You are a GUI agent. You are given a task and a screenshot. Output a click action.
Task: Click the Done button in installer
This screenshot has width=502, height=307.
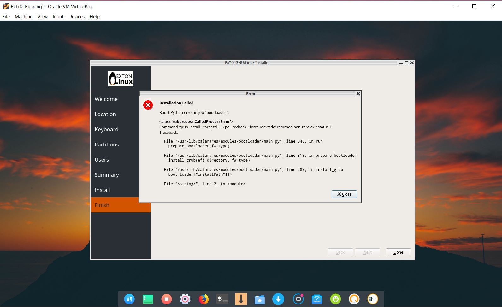399,252
